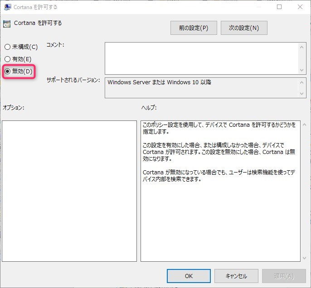This screenshot has width=311, height=288.
Task: Click the policy setting icon beside Cortana を許可する
Action: (x=7, y=24)
